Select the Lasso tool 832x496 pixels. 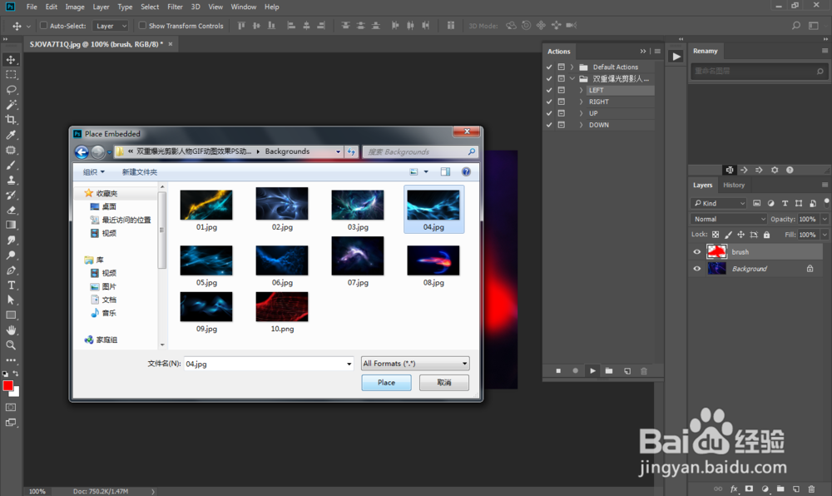11,90
